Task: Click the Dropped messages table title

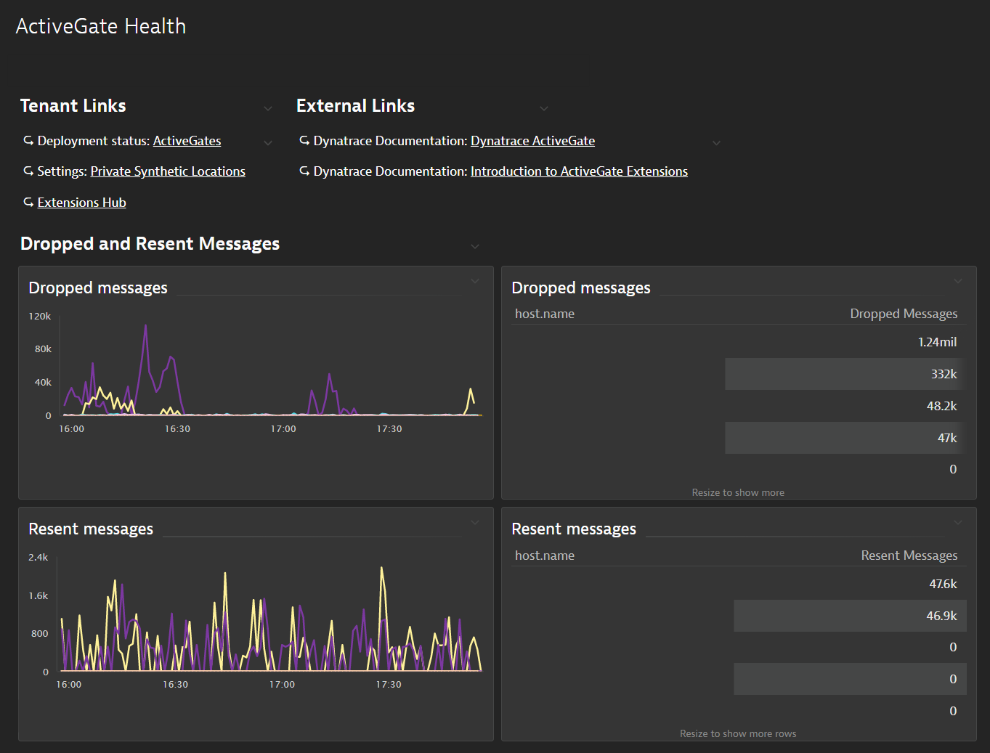Action: click(x=581, y=288)
